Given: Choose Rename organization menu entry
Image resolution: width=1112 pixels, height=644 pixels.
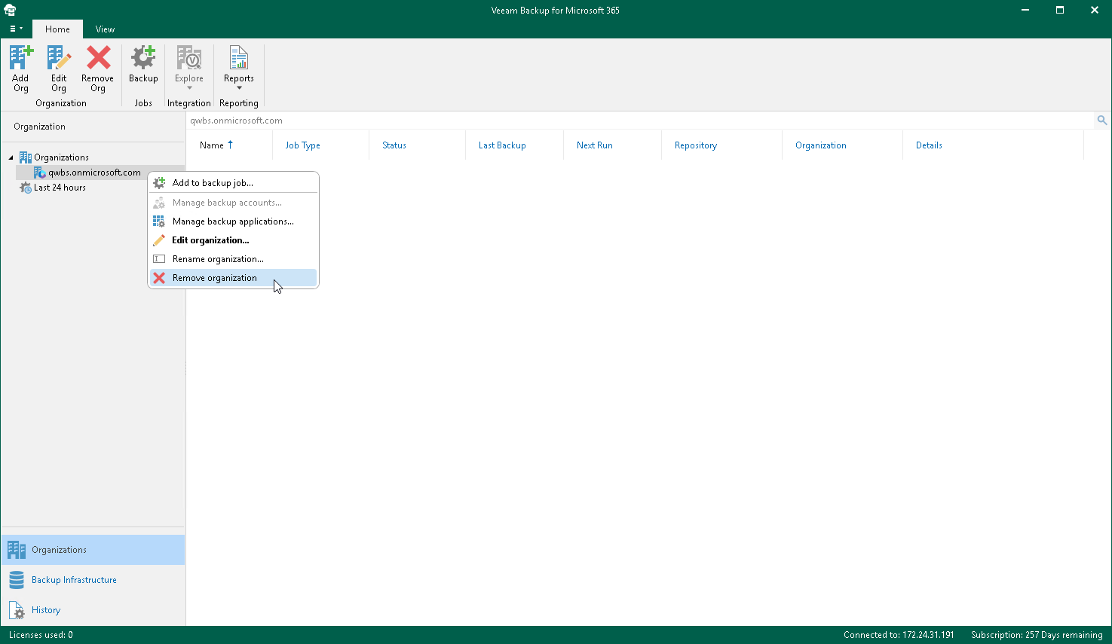Looking at the screenshot, I should click(234, 259).
